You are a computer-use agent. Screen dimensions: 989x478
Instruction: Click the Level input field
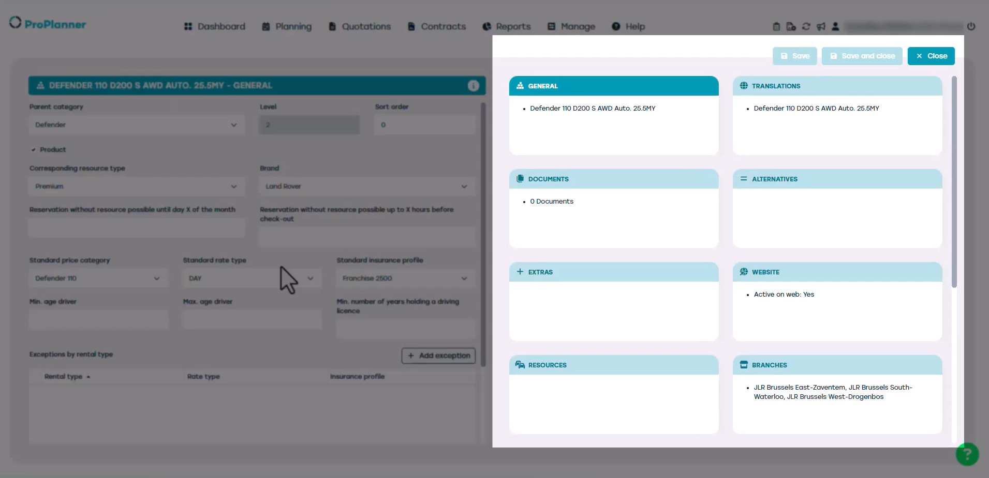[309, 125]
